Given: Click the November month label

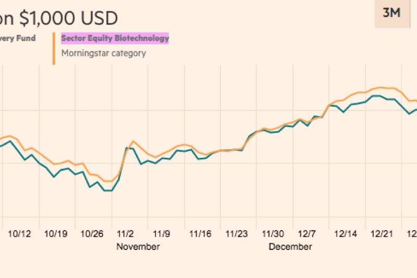Looking at the screenshot, I should [138, 247].
